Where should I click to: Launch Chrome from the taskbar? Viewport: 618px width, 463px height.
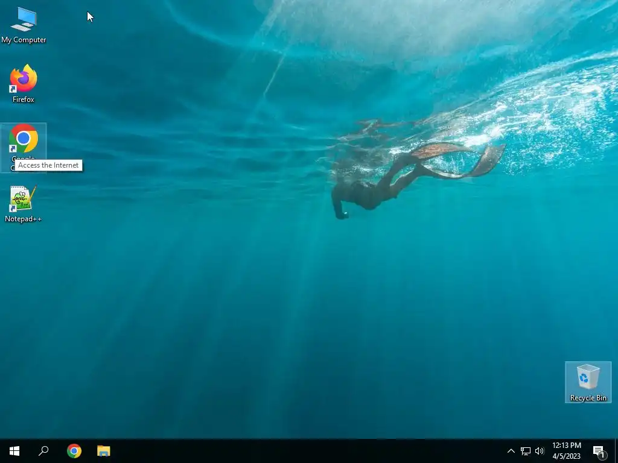click(74, 451)
